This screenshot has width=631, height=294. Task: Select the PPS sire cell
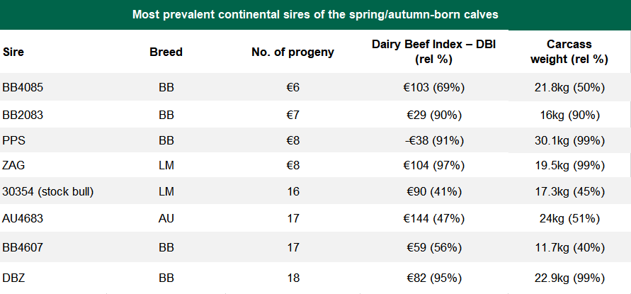pyautogui.click(x=13, y=141)
